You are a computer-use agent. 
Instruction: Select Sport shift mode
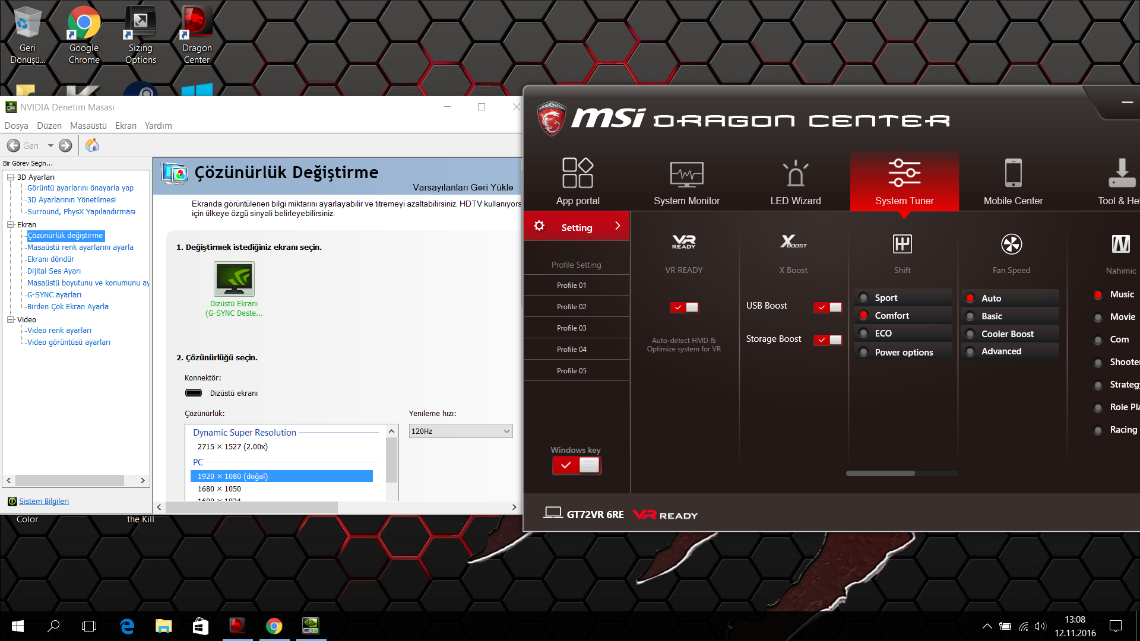(903, 298)
